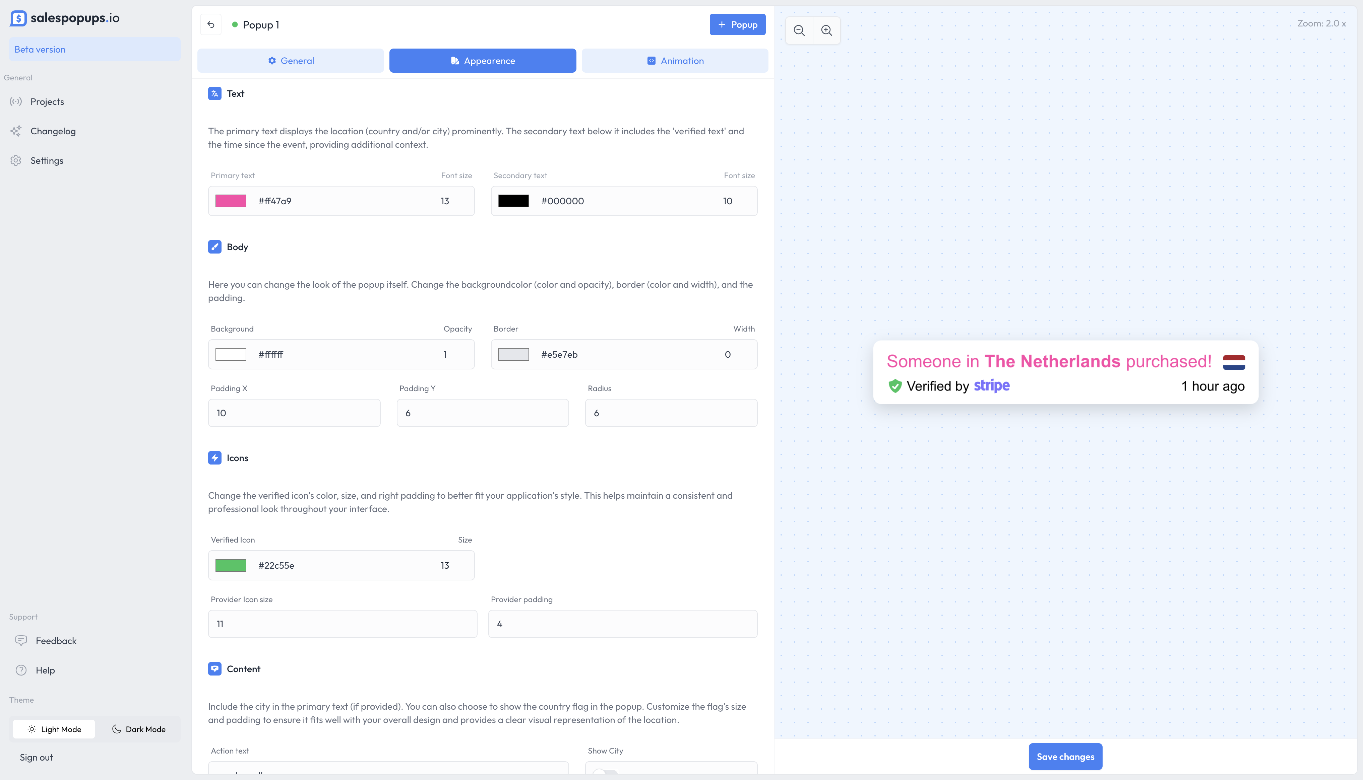Click the back arrow next to Popup 1
This screenshot has width=1363, height=780.
tap(211, 24)
